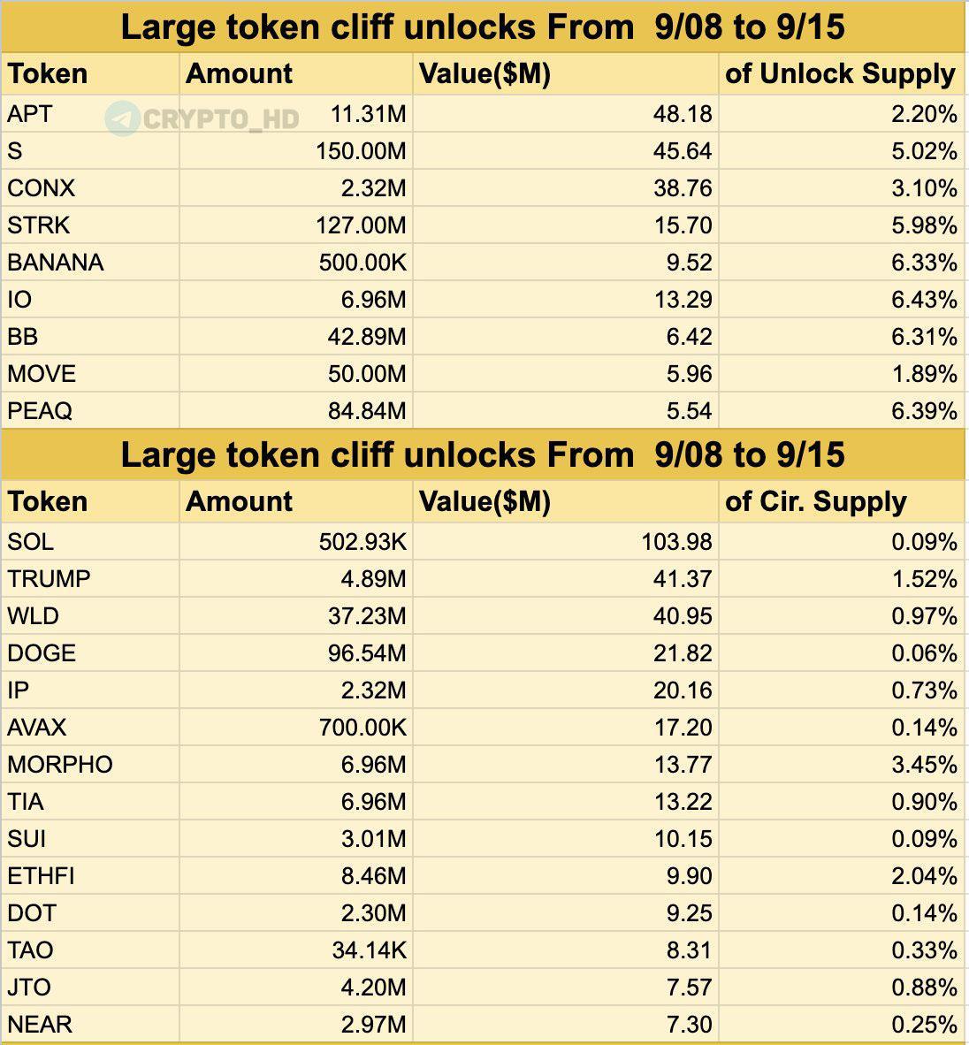Image resolution: width=969 pixels, height=1045 pixels.
Task: Click the second table title banner
Action: point(483,455)
